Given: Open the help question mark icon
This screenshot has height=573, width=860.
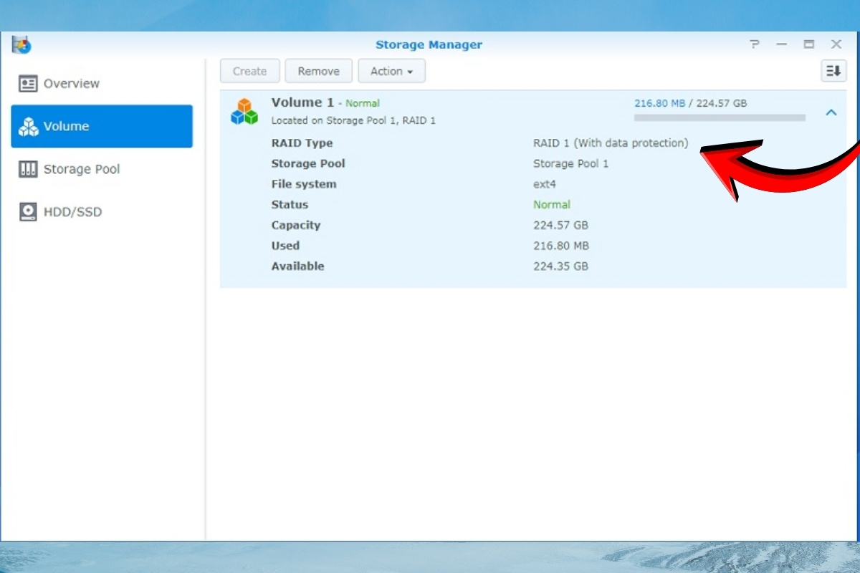Looking at the screenshot, I should click(x=755, y=44).
